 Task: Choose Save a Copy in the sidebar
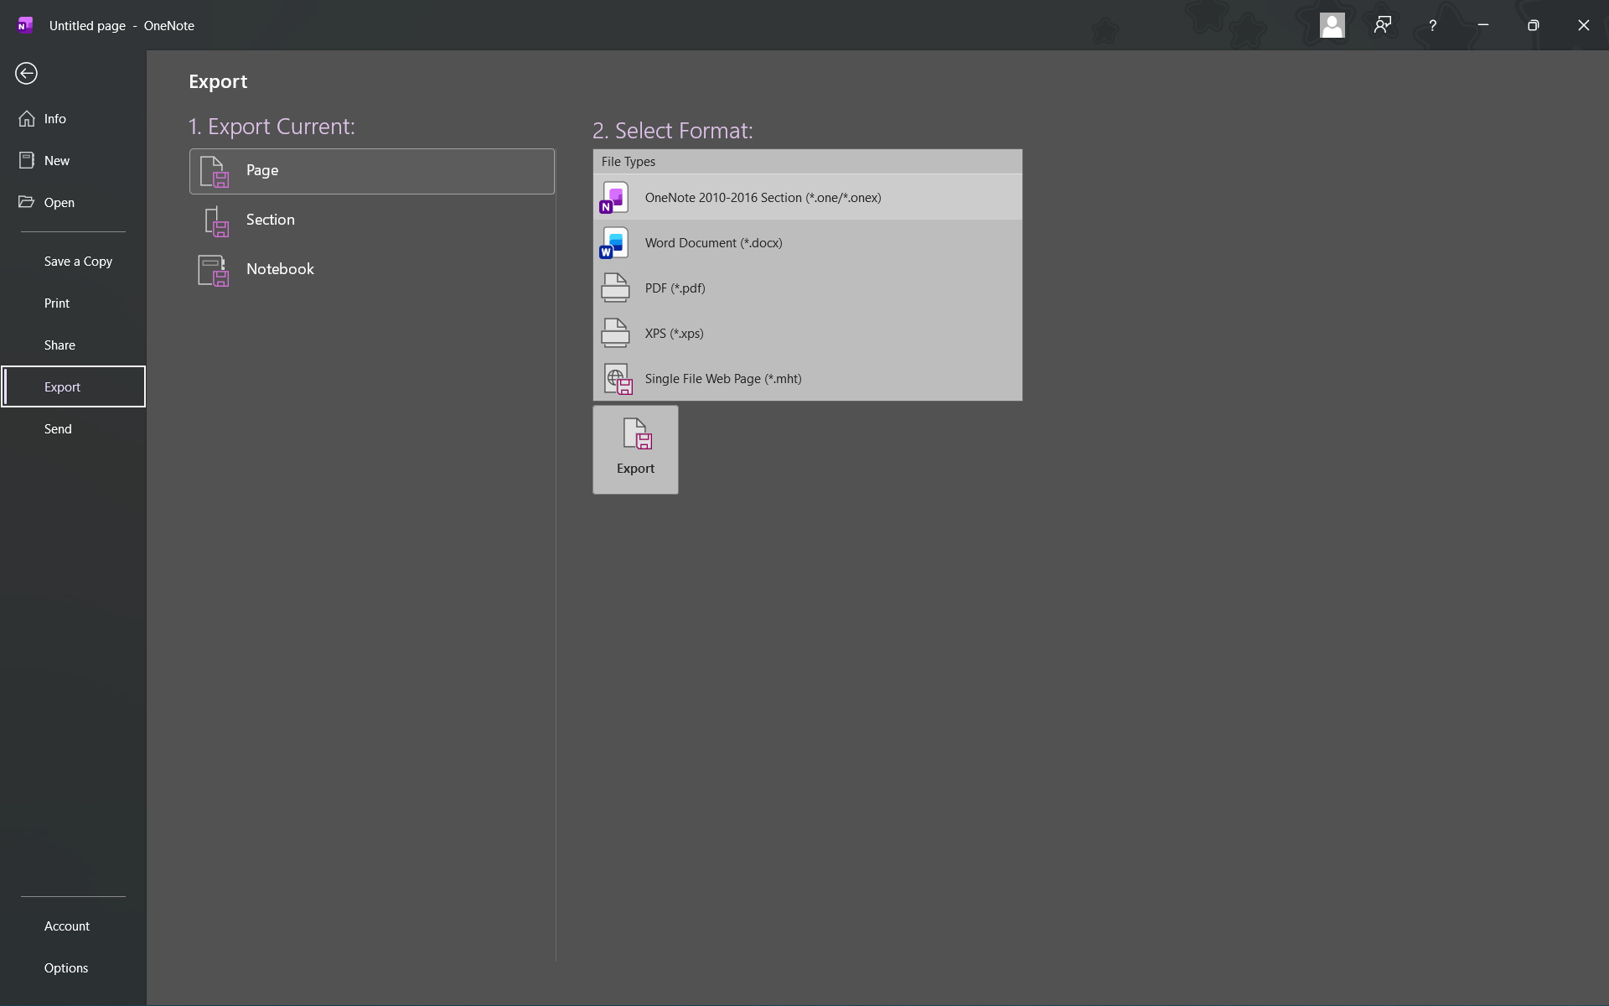pos(73,261)
